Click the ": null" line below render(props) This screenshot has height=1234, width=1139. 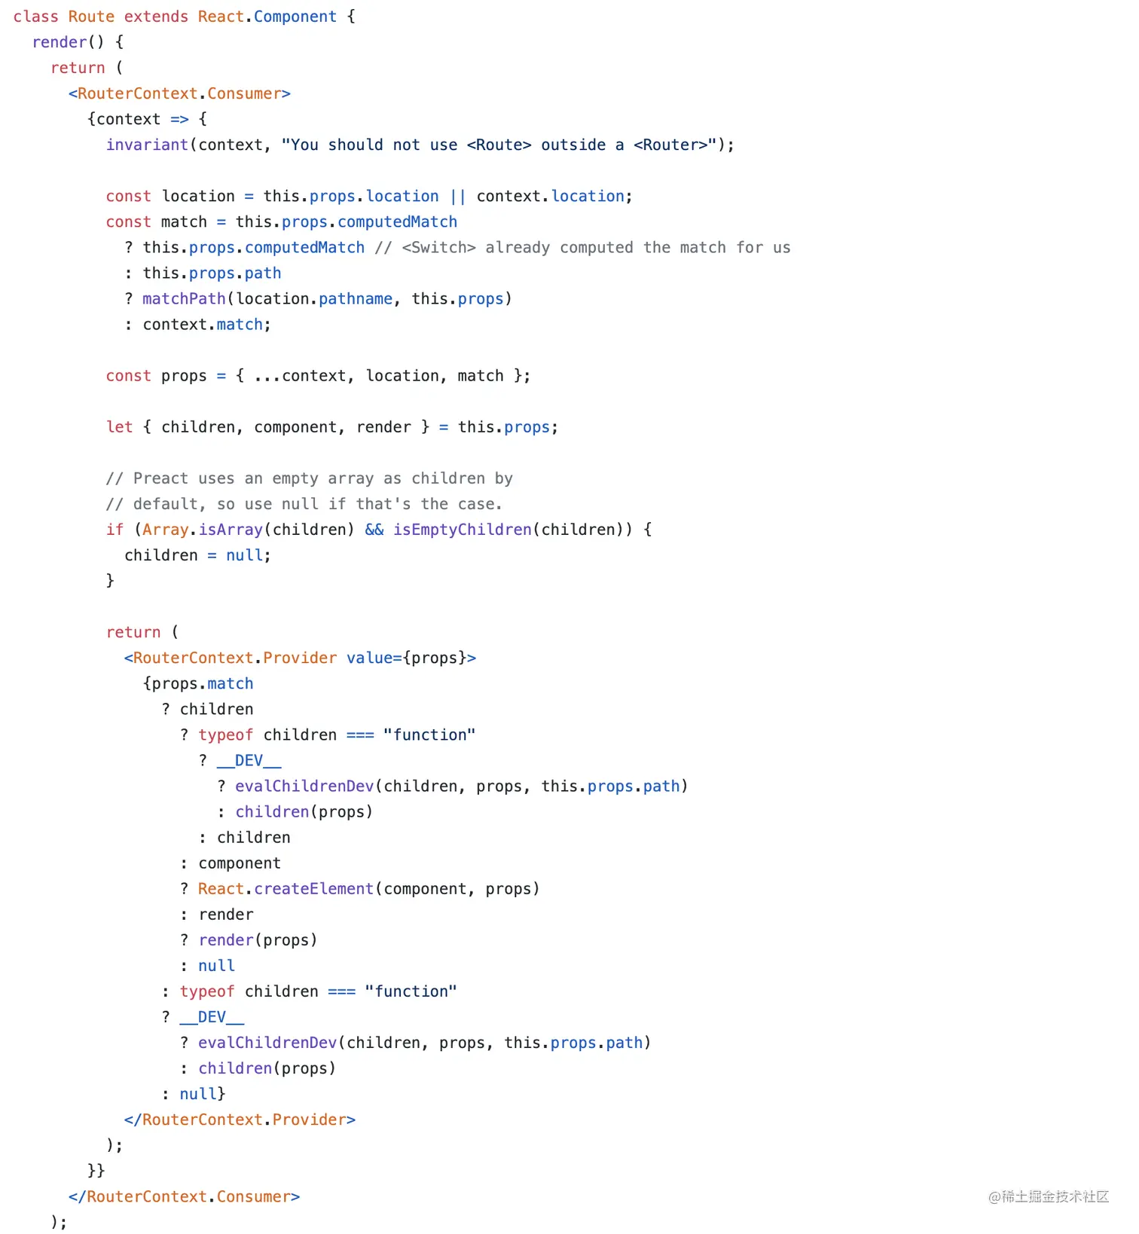click(207, 966)
